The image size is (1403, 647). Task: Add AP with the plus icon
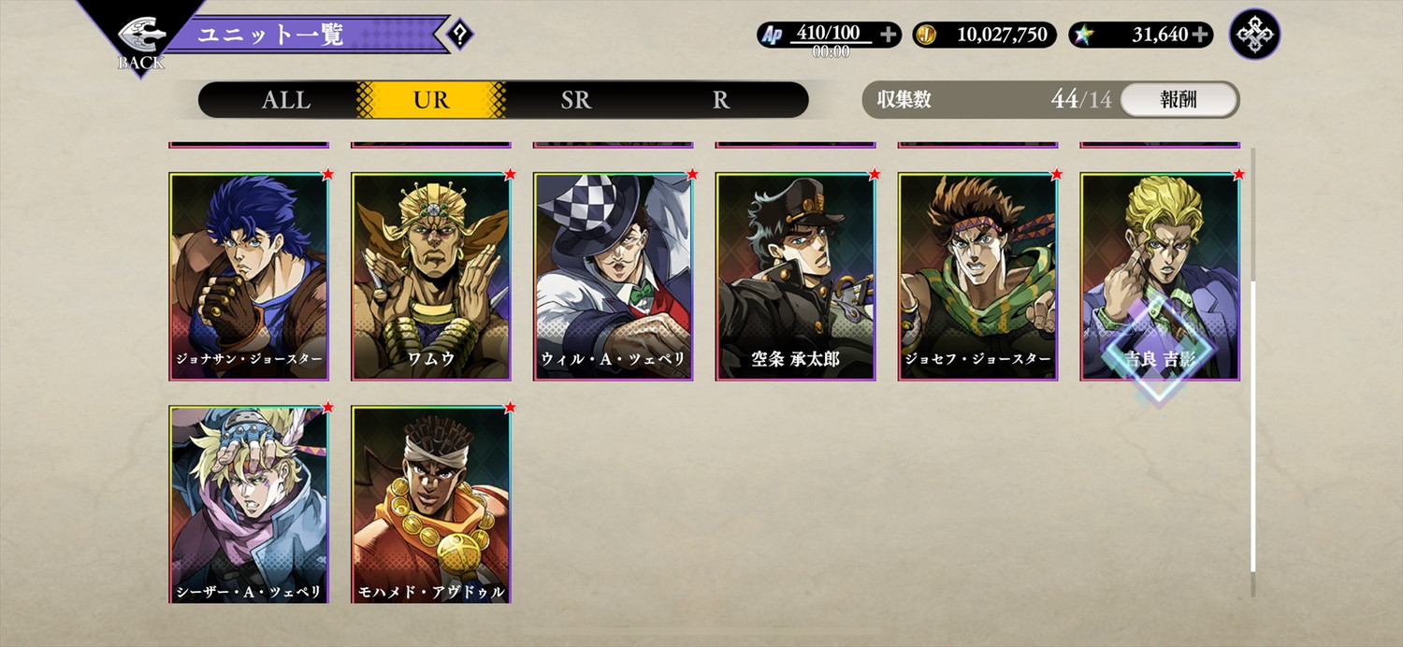click(889, 36)
